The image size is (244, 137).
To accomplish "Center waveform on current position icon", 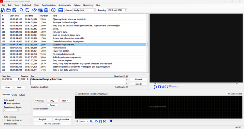I will click(x=100, y=121).
